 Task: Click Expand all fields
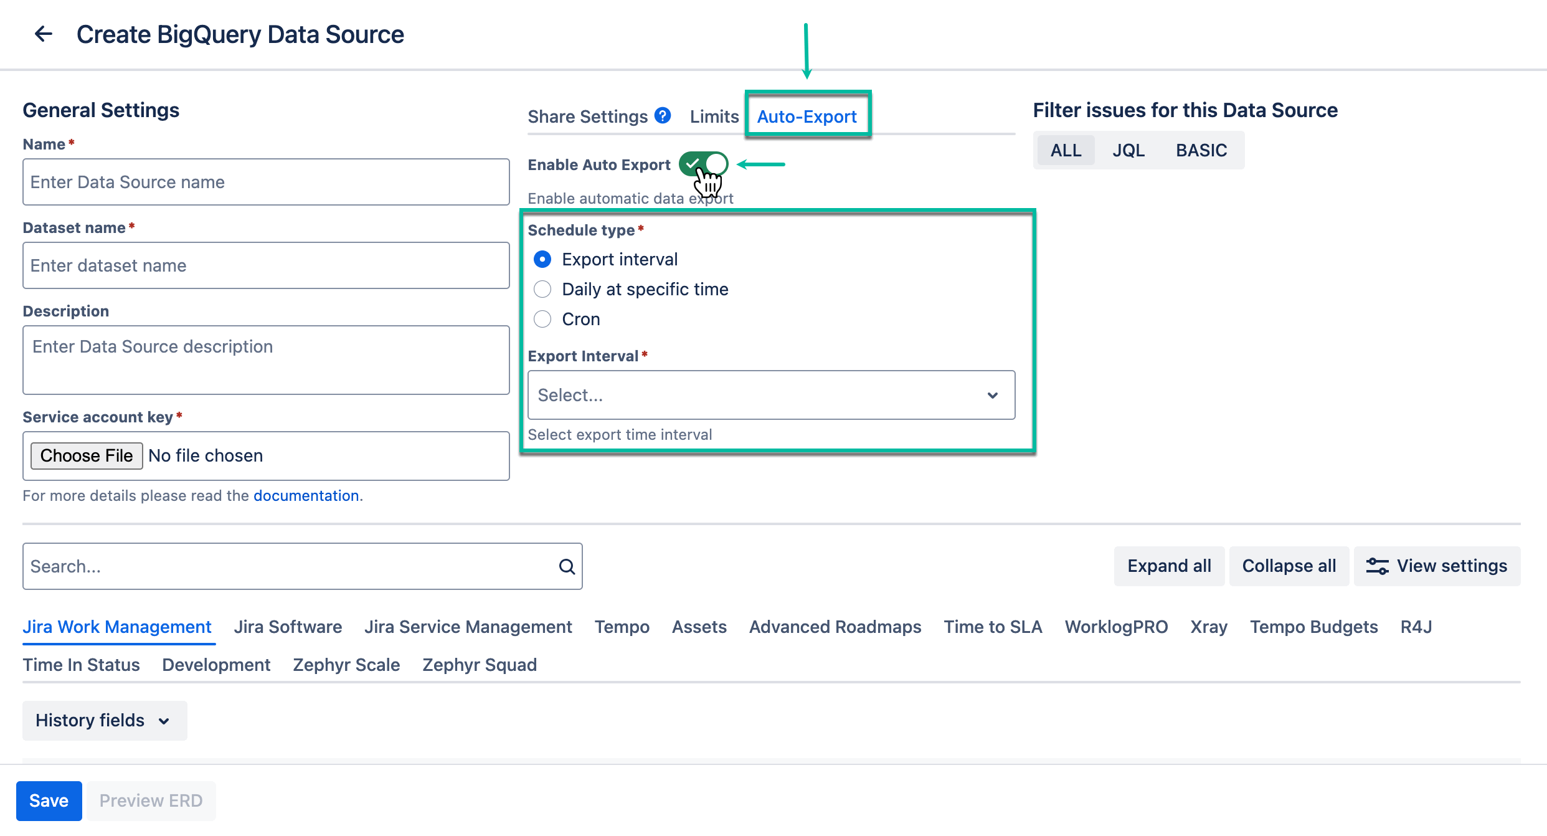click(1168, 566)
